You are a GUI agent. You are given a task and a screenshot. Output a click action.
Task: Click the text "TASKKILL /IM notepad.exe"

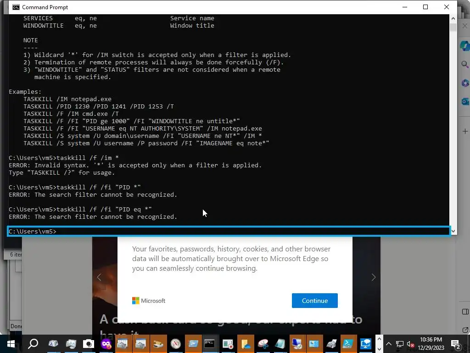point(67,99)
